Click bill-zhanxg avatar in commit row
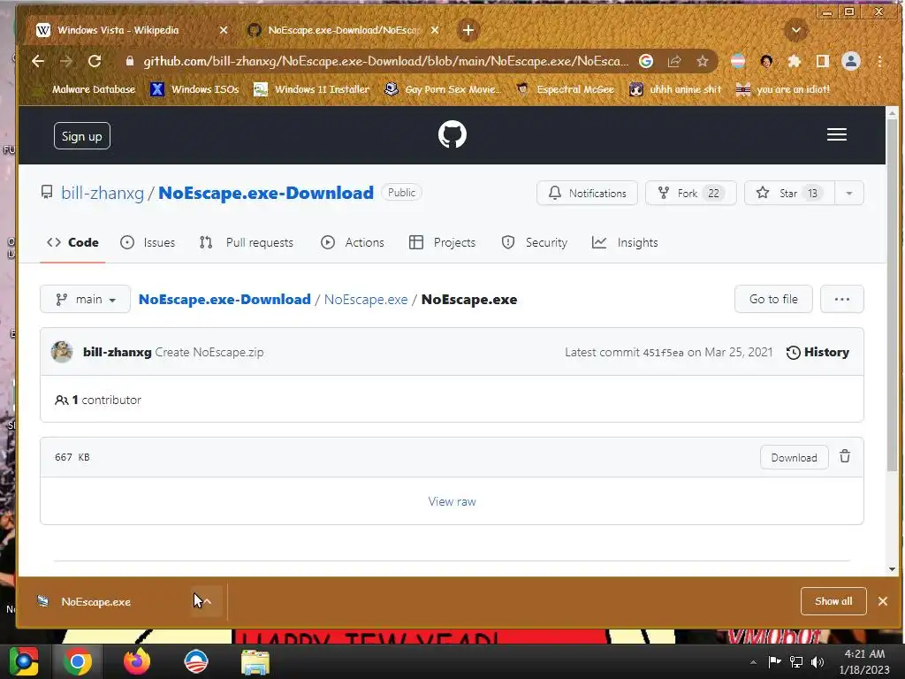 pyautogui.click(x=62, y=352)
